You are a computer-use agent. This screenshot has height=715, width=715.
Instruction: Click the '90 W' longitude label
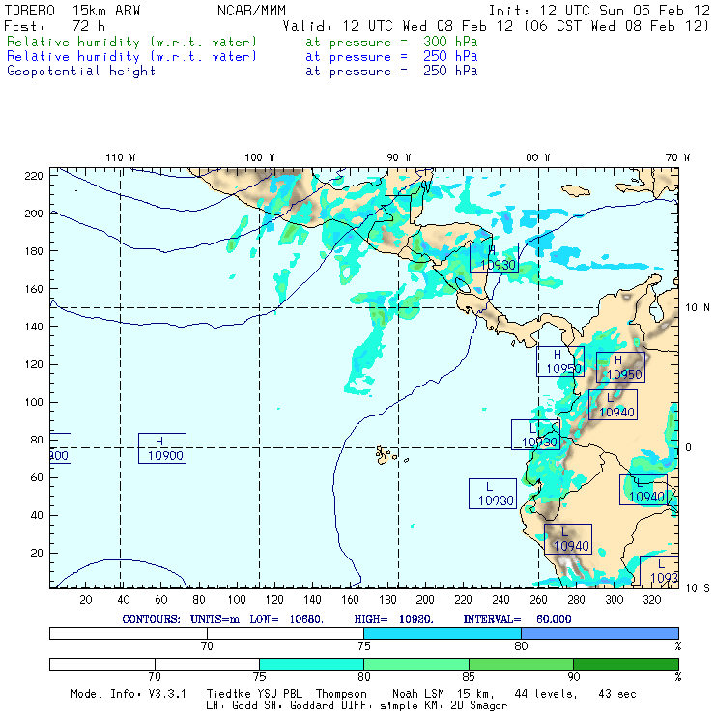point(398,157)
